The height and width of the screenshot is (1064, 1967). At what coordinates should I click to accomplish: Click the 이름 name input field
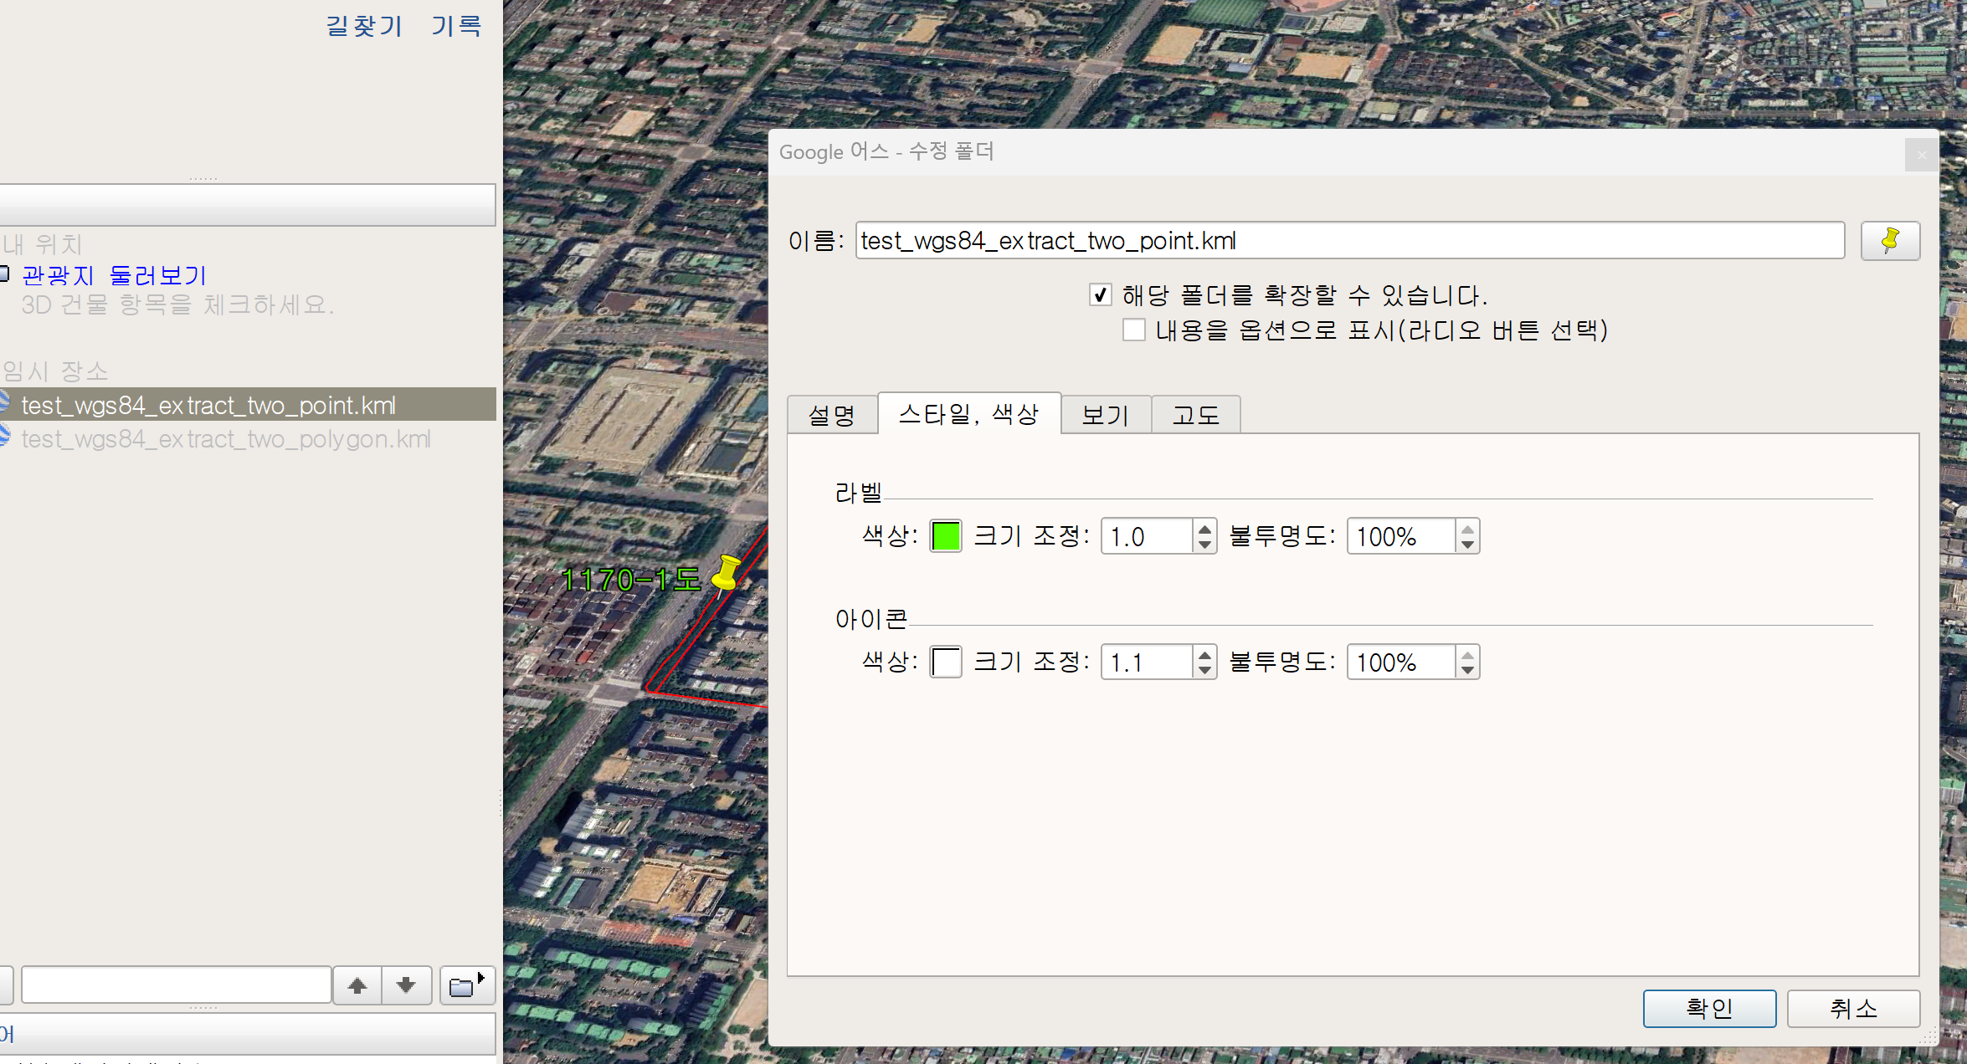coord(1349,241)
